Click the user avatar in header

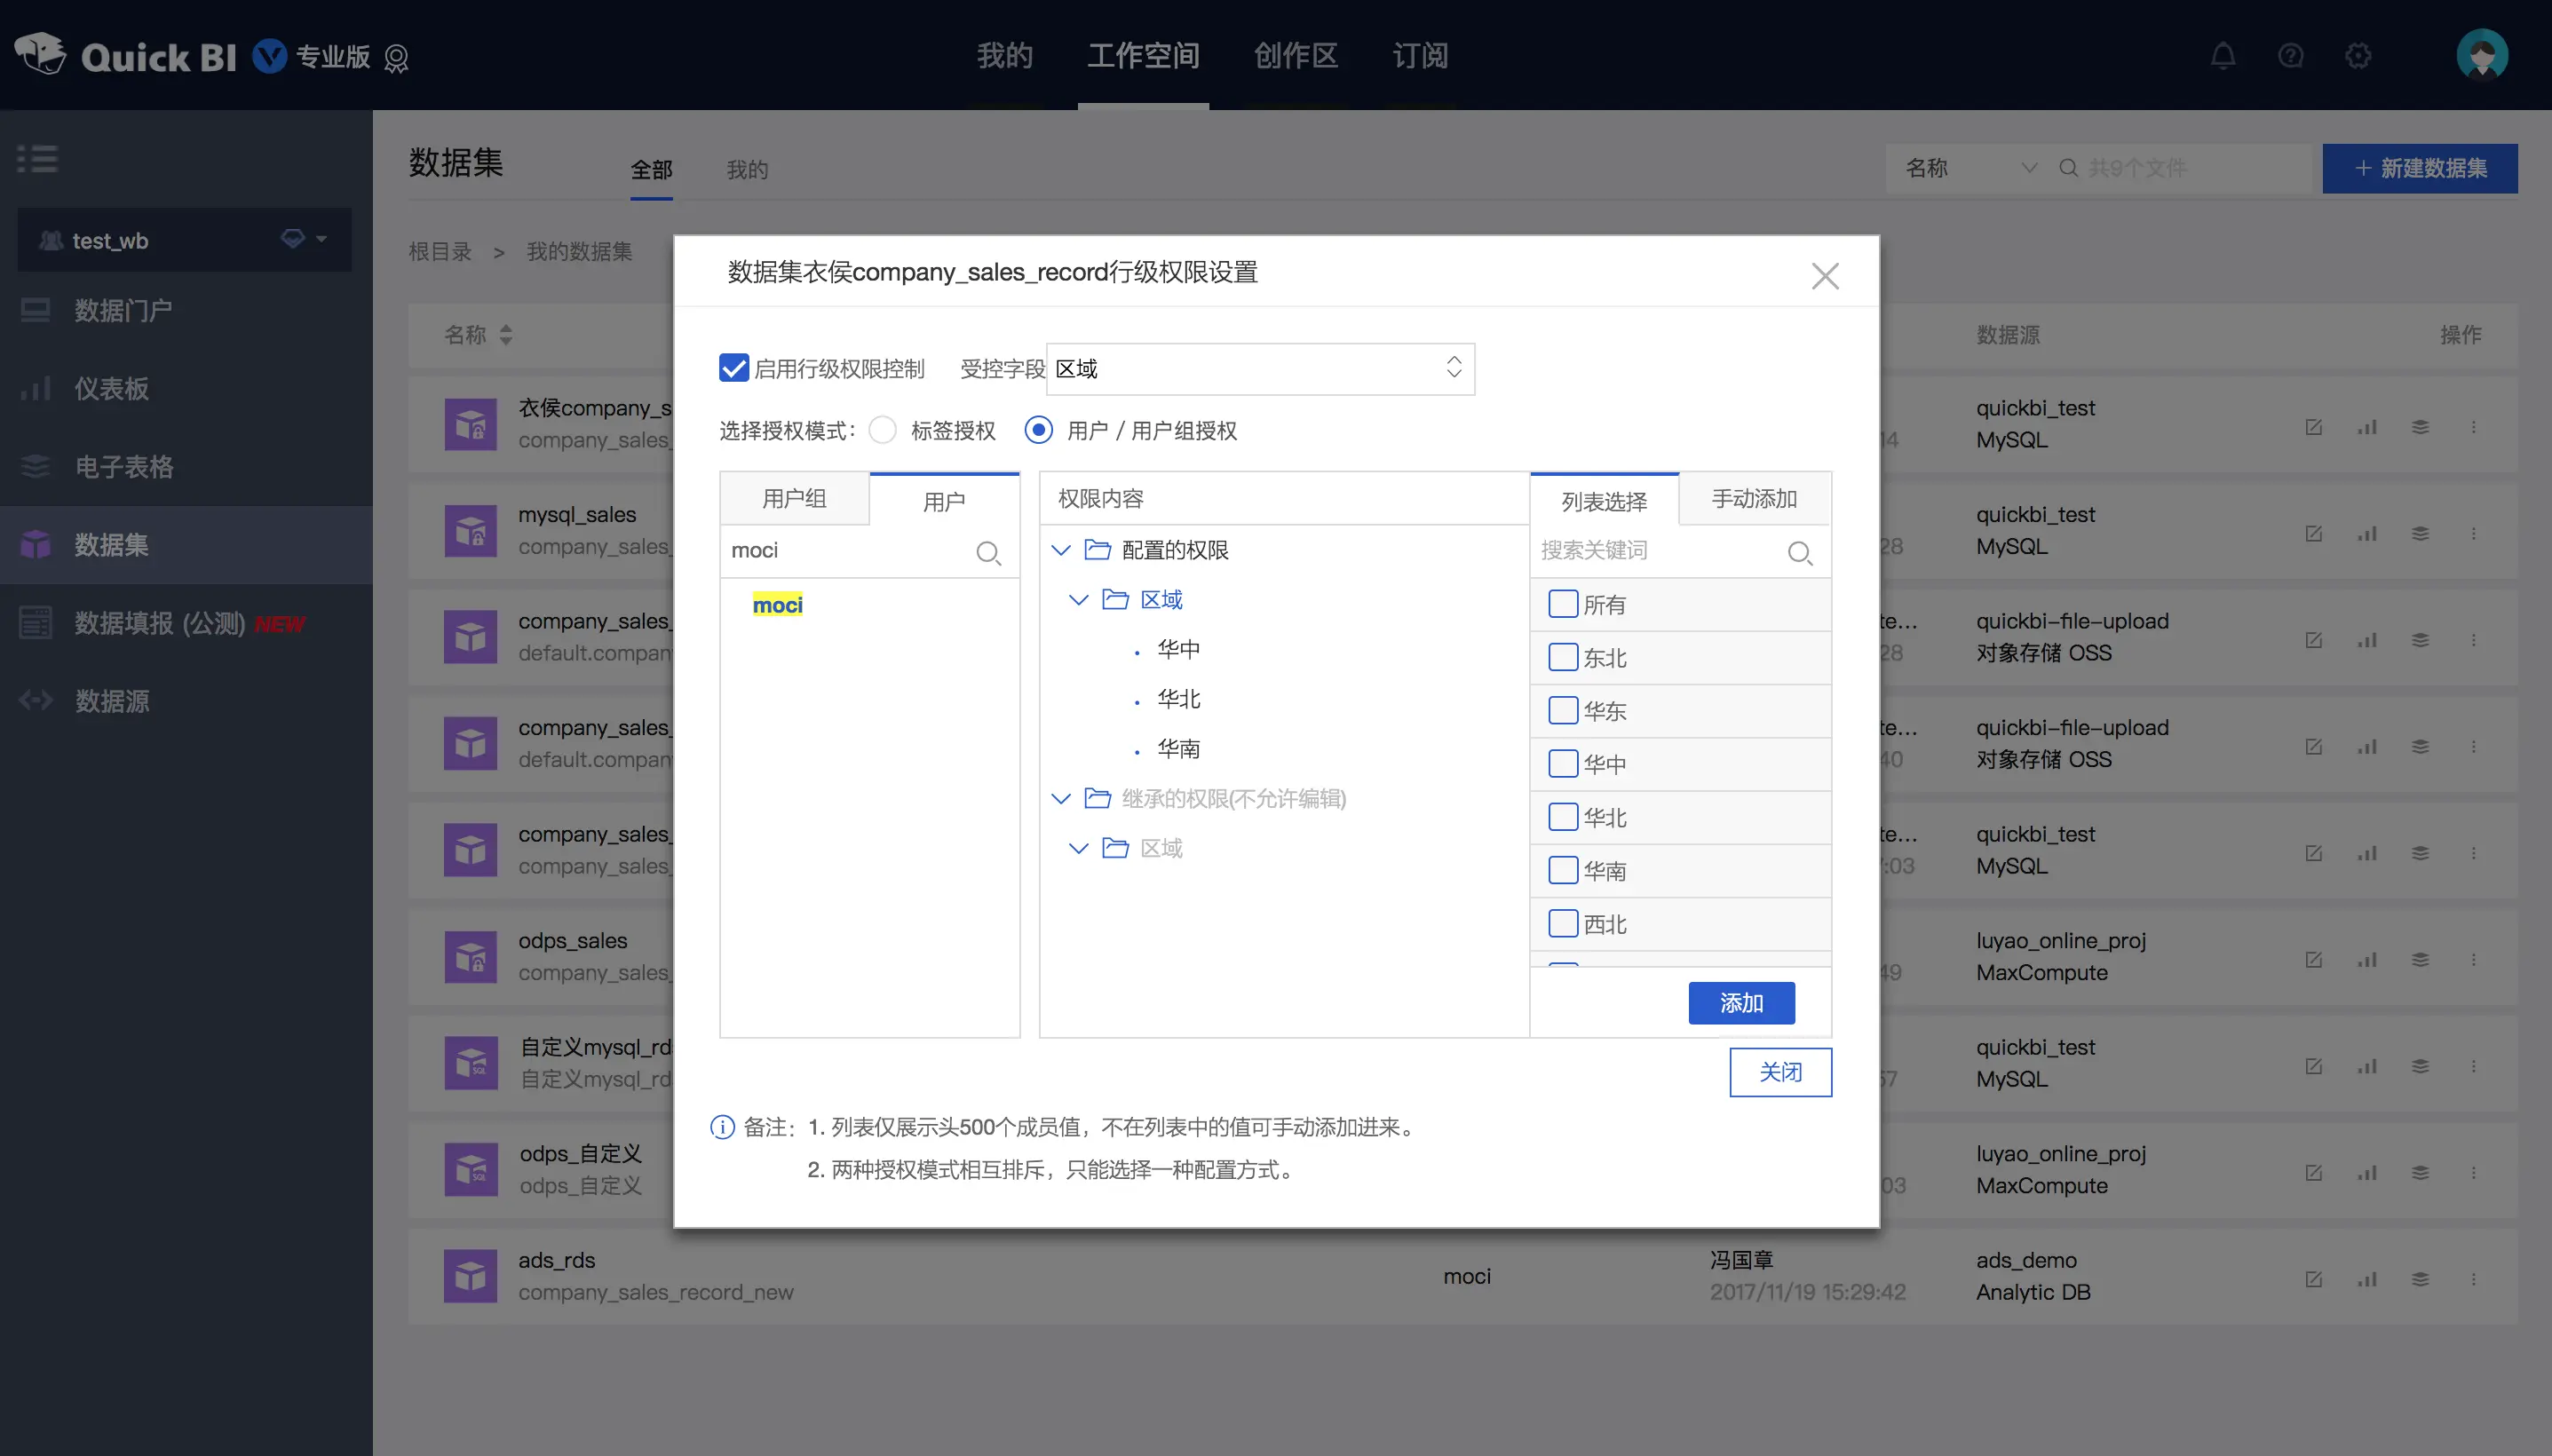click(2481, 56)
